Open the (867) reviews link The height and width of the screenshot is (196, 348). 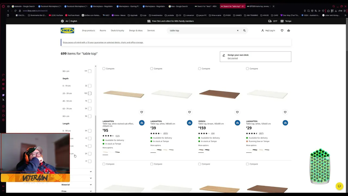point(261,133)
